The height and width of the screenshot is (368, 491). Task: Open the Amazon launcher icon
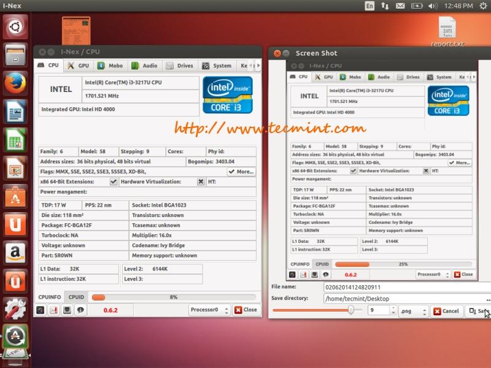(15, 253)
